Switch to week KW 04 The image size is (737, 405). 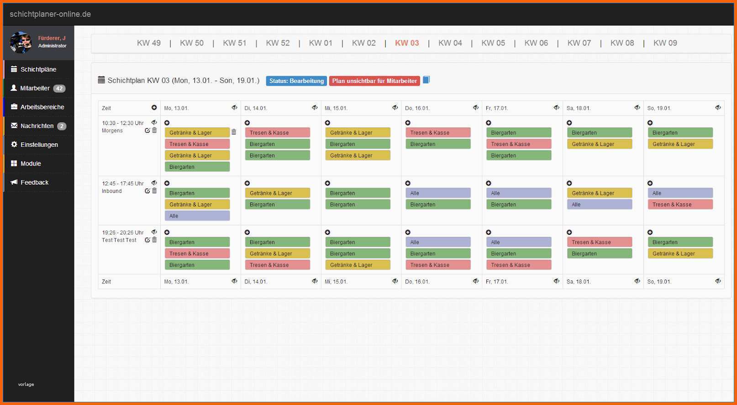[450, 43]
